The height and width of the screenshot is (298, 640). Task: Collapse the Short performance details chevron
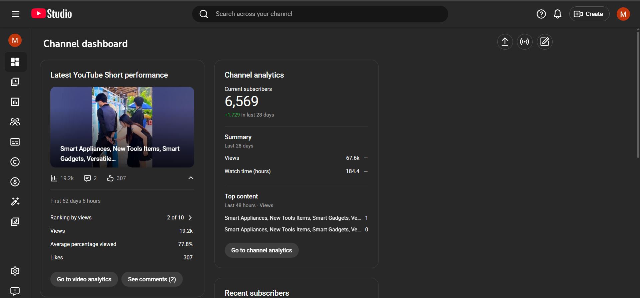[x=191, y=178]
